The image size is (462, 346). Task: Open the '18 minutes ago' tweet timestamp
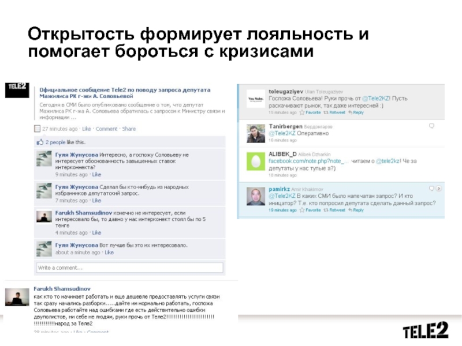point(282,175)
